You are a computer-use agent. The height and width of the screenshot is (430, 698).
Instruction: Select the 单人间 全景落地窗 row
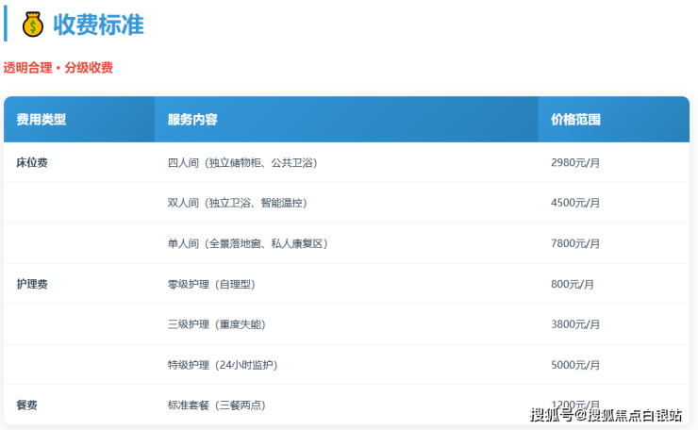[247, 243]
